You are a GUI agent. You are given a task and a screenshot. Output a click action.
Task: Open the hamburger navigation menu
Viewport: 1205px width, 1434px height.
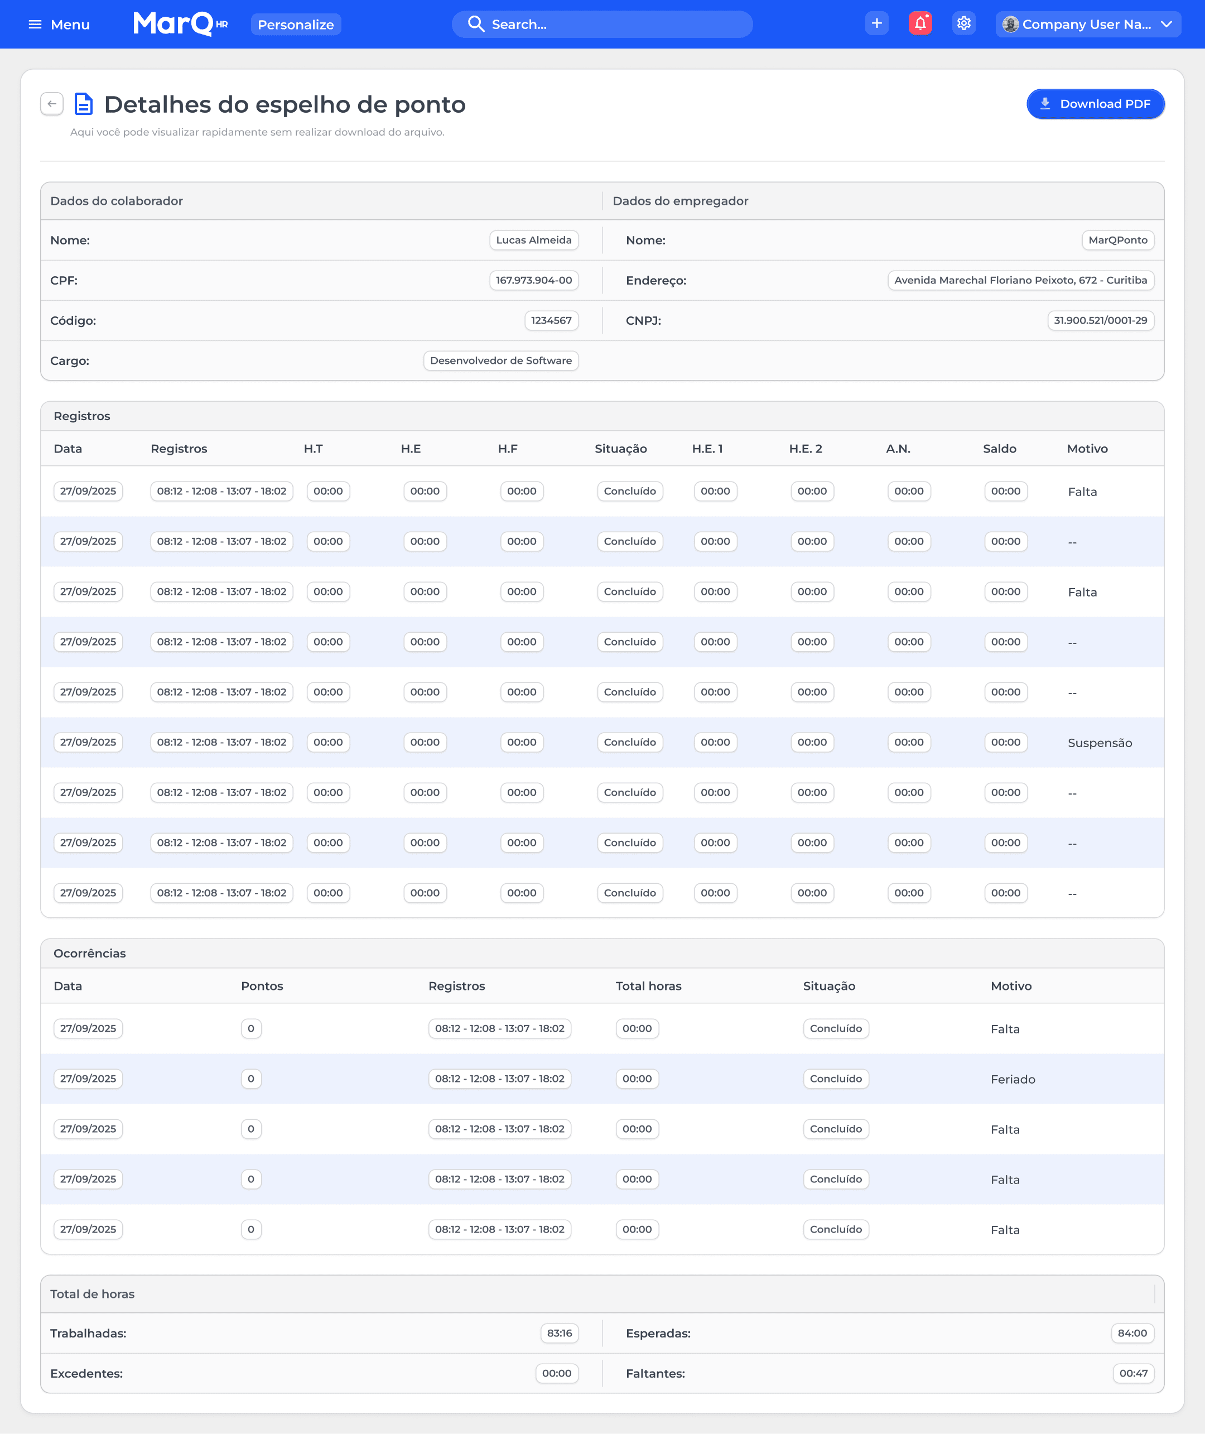(x=35, y=24)
